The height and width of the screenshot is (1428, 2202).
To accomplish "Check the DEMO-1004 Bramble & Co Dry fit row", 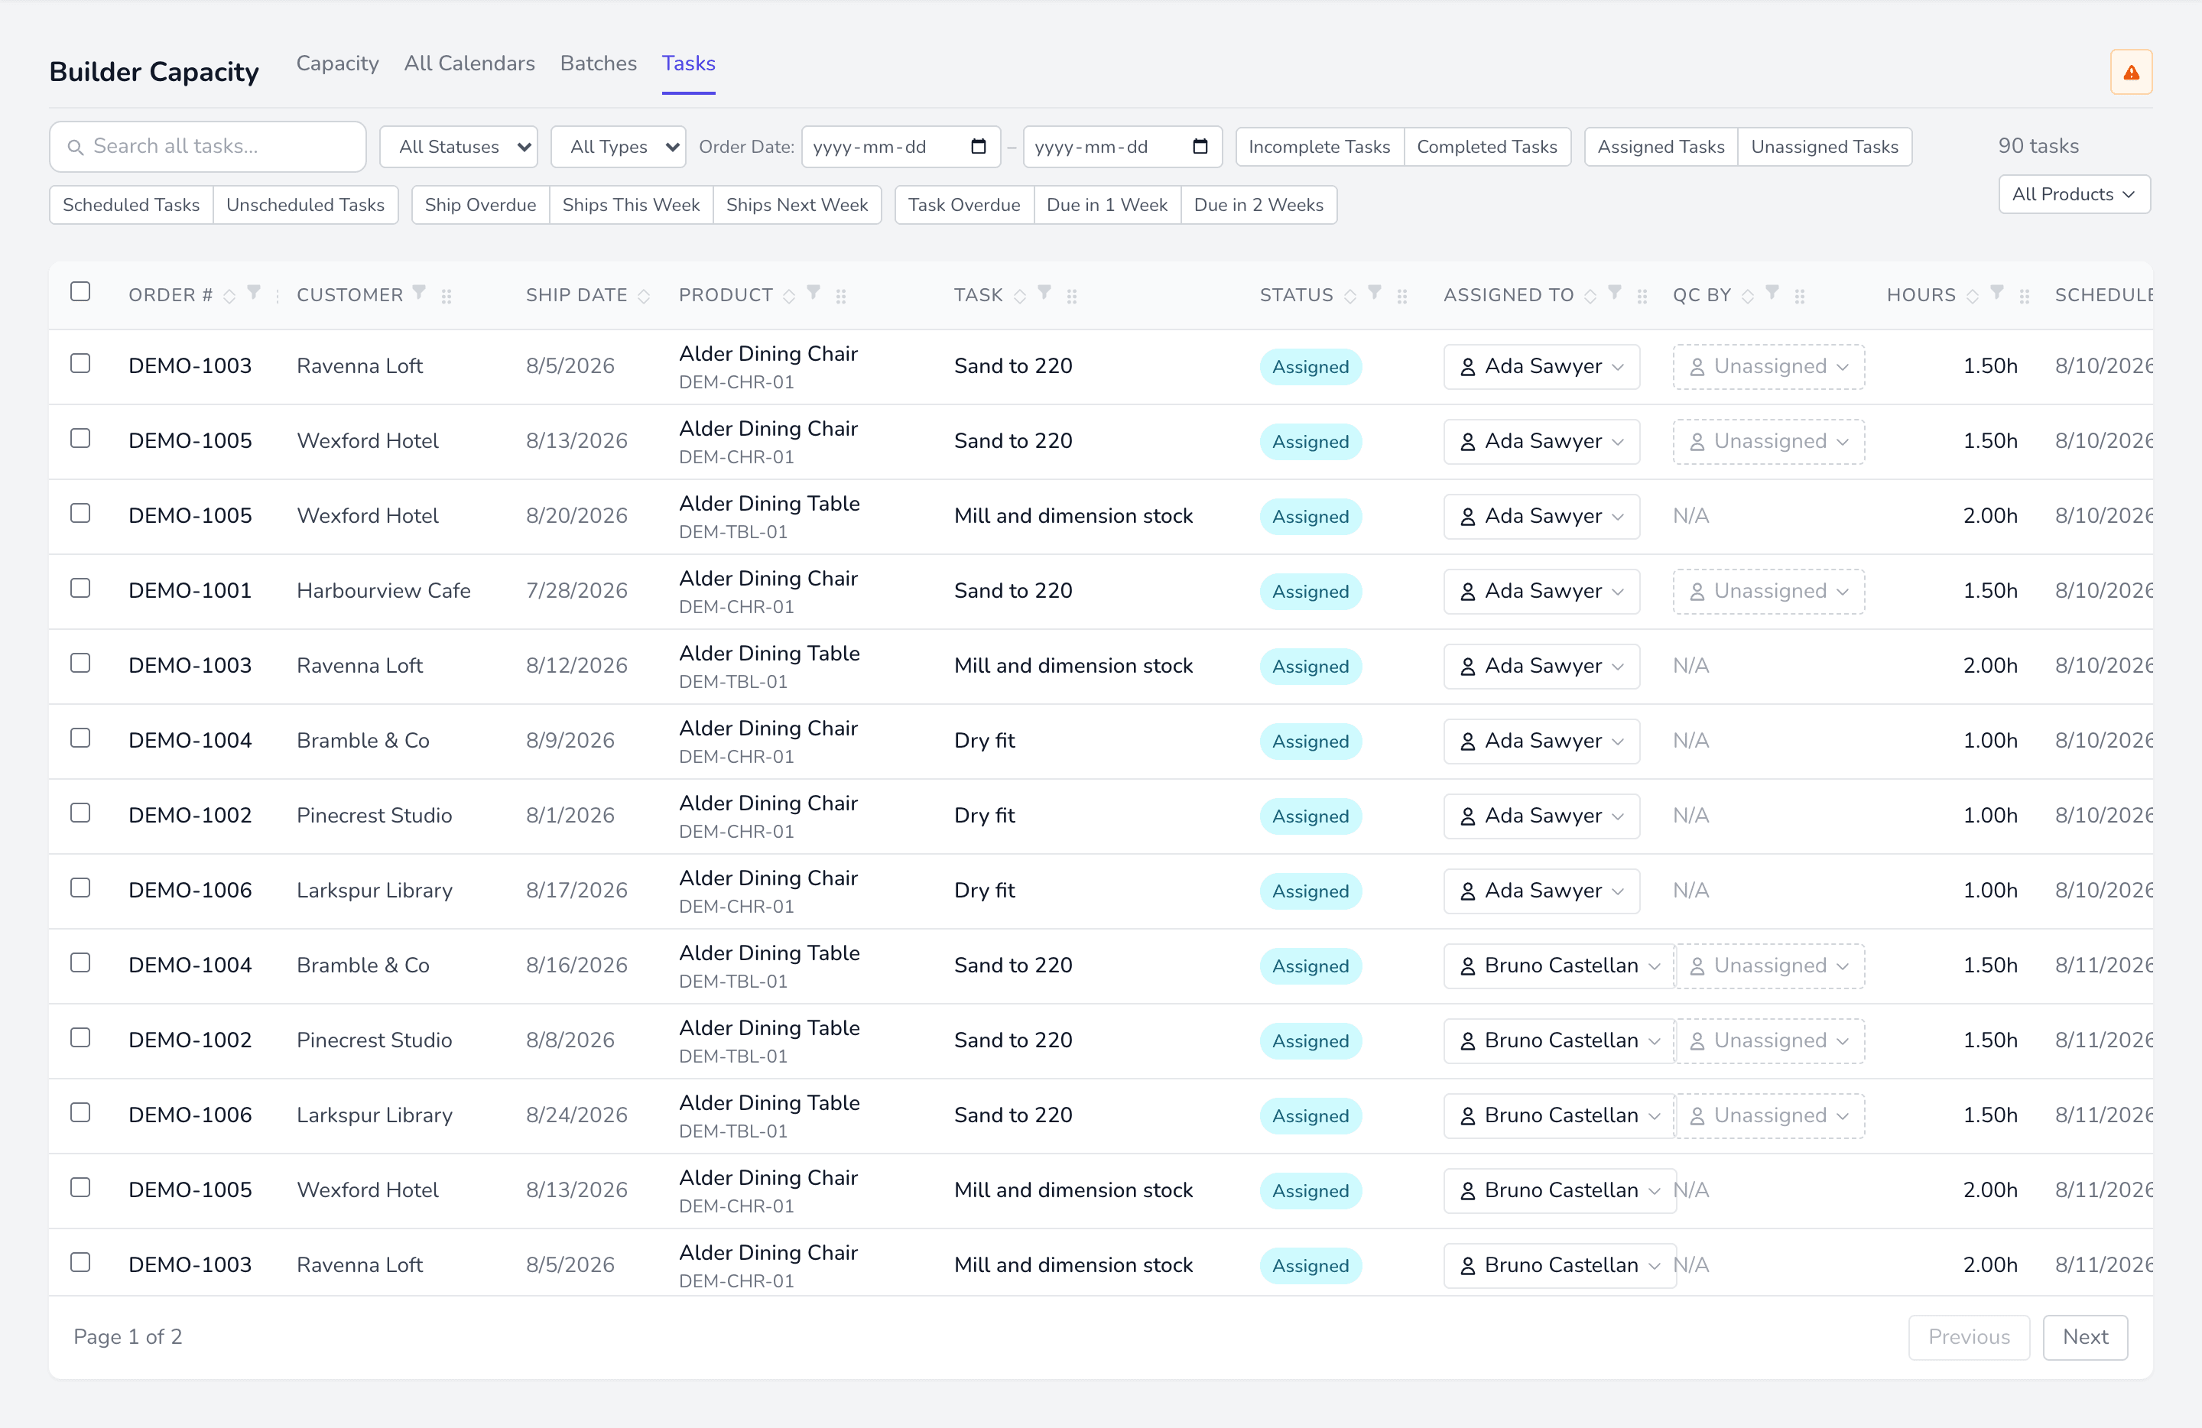I will pos(80,738).
